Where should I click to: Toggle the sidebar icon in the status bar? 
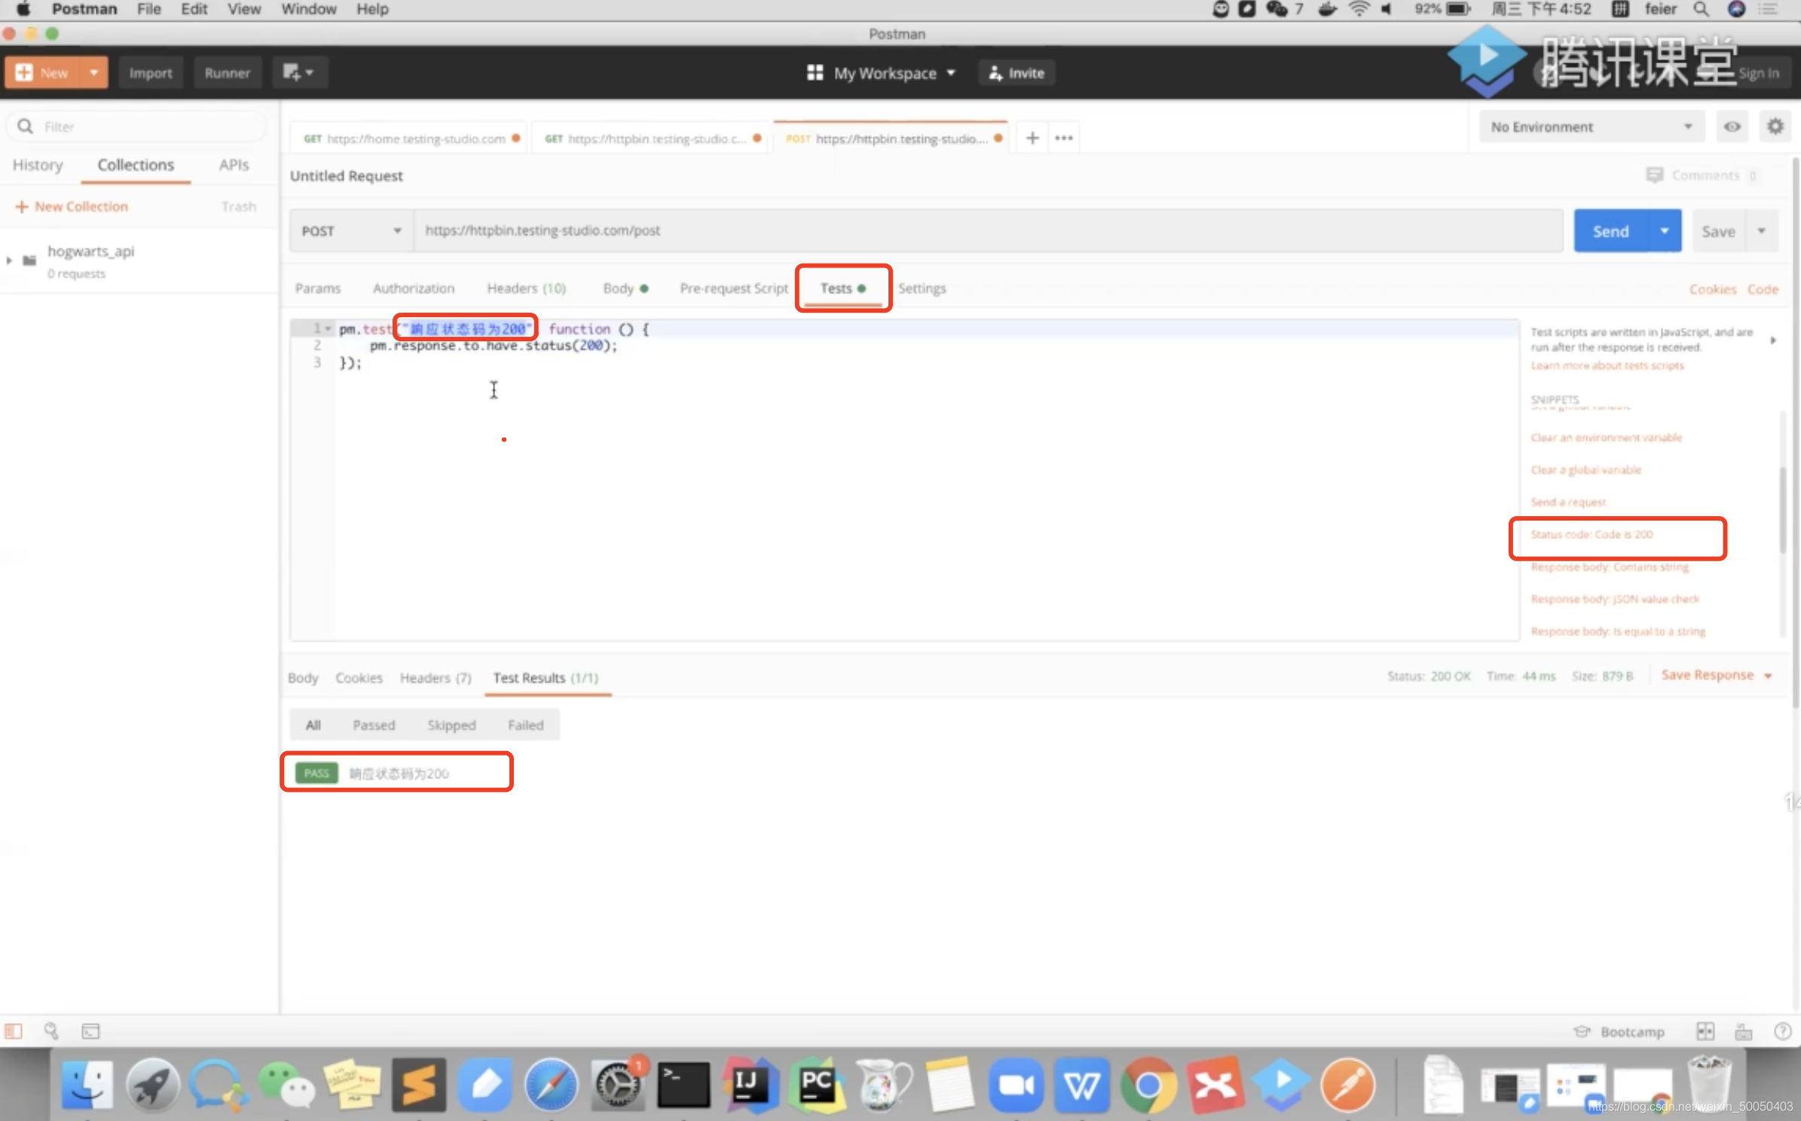14,1031
